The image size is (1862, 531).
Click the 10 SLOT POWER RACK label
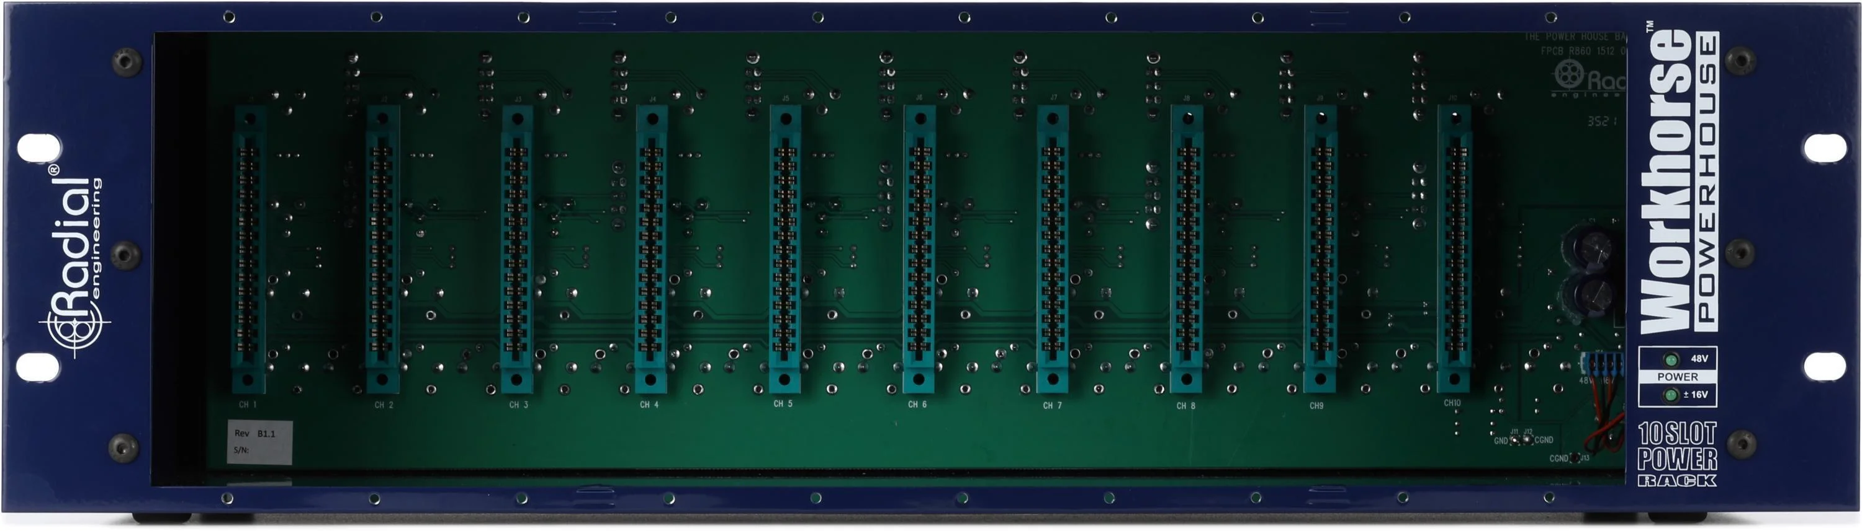tap(1677, 455)
